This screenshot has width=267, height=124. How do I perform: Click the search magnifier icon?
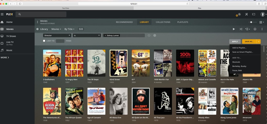pyautogui.click(x=20, y=14)
